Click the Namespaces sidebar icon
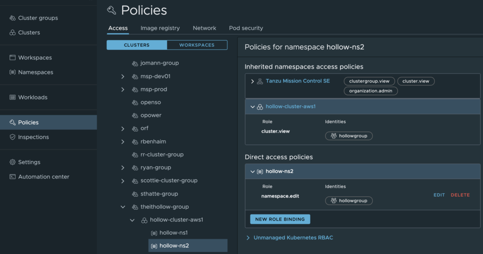483x254 pixels. pos(13,72)
